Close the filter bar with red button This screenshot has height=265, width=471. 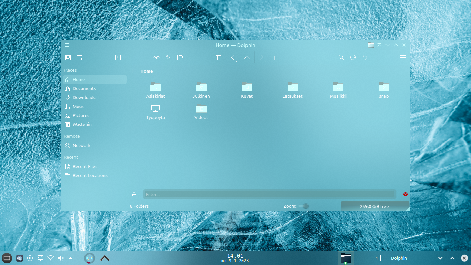coord(405,194)
